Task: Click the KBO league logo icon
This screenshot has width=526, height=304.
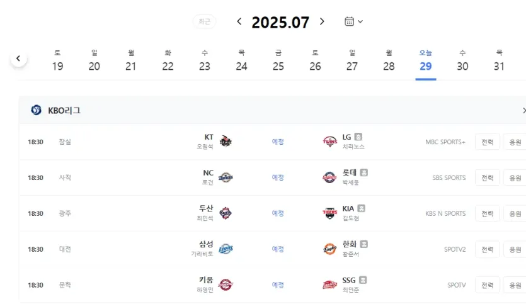Action: 36,110
